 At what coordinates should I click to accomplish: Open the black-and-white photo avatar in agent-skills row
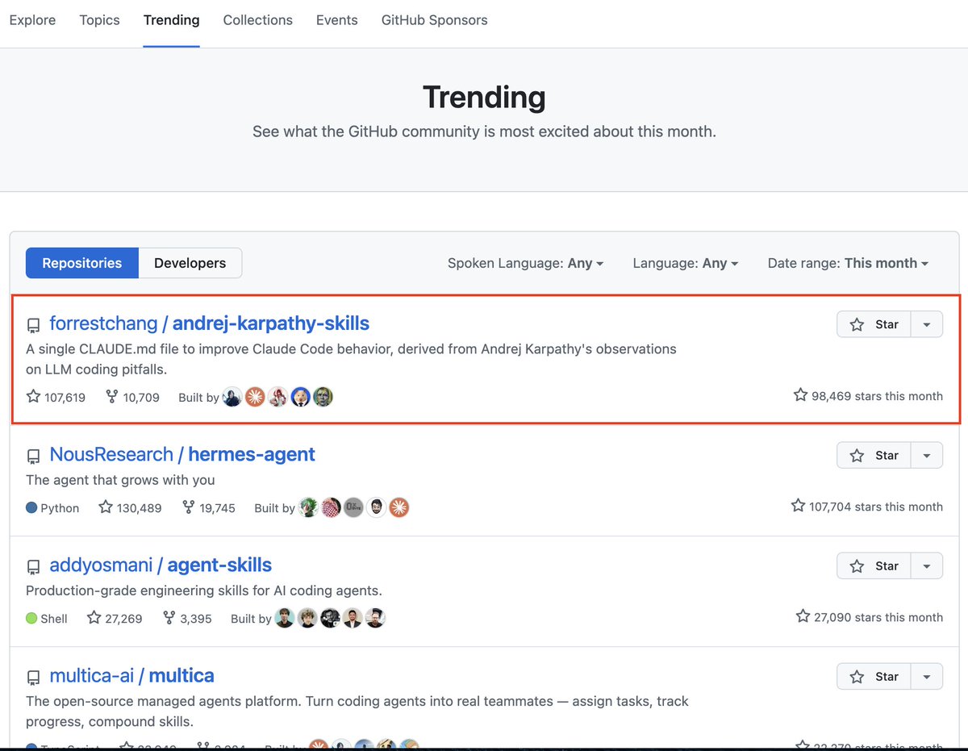coord(330,618)
